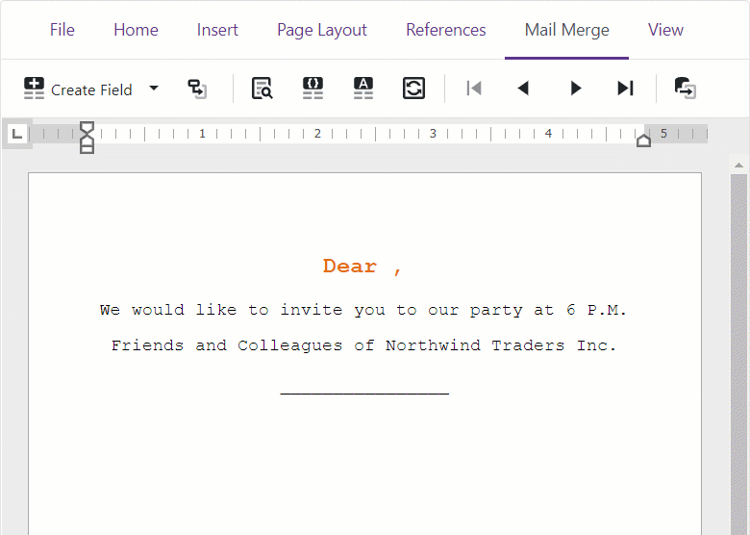Open the Insert ribbon tab
Viewport: 750px width, 535px height.
[x=217, y=30]
